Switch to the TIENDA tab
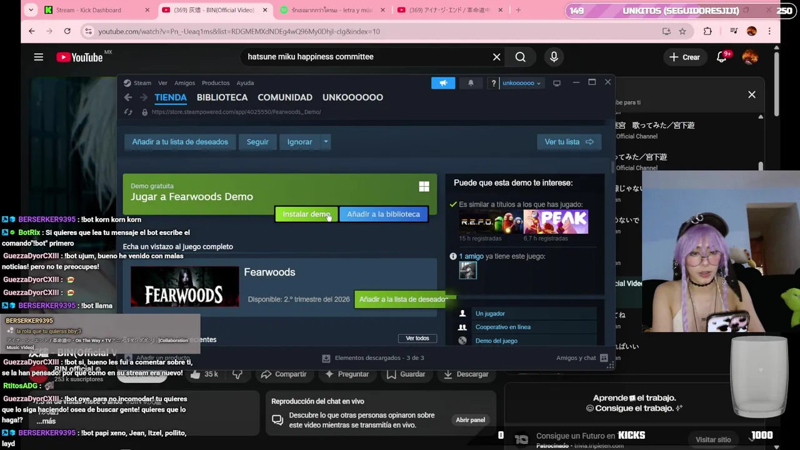This screenshot has width=800, height=450. [x=171, y=97]
